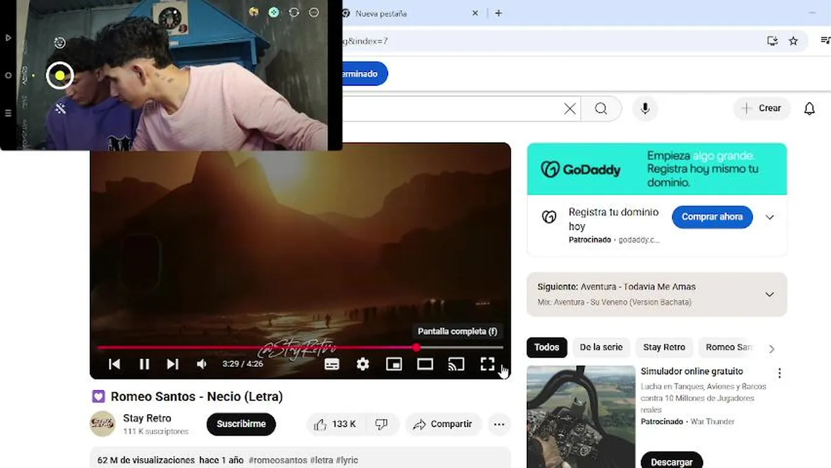Screen dimensions: 831x468
Task: Tap Android recents menu in phone window
Action: click(x=8, y=113)
